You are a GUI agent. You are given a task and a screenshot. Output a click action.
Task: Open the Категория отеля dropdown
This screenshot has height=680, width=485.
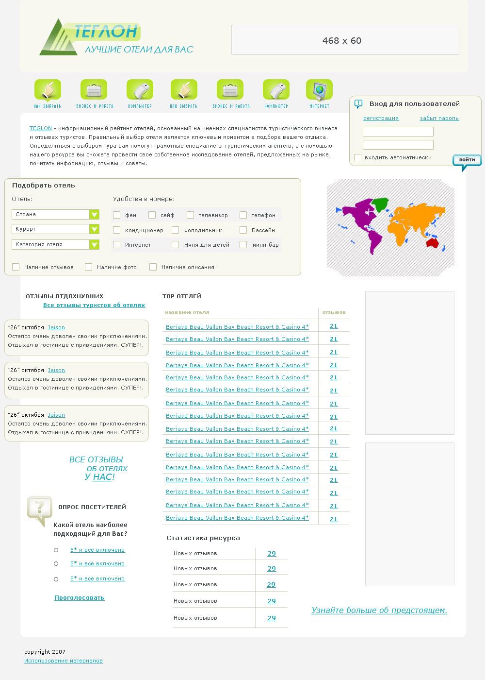point(56,245)
